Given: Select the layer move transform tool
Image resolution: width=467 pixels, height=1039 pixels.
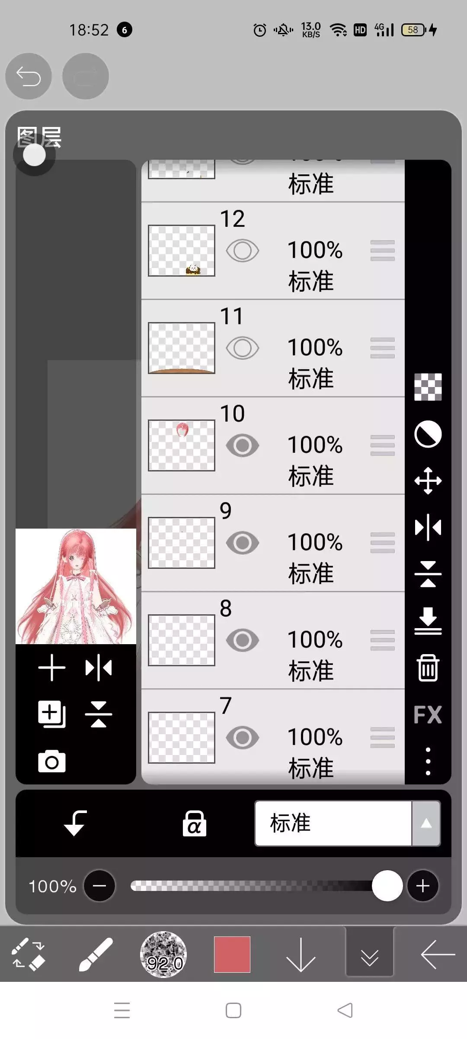Looking at the screenshot, I should (x=428, y=481).
